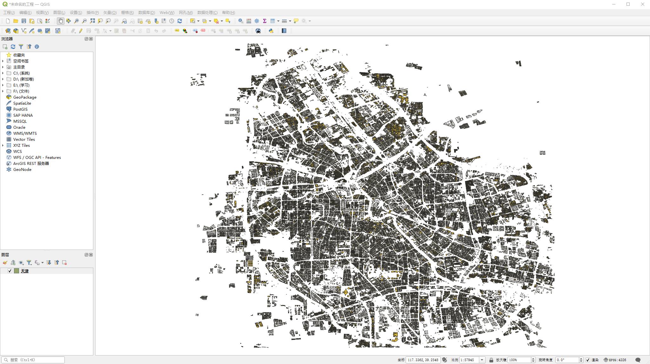Click the 天津 layer color swatch
Viewport: 650px width, 364px height.
click(x=17, y=271)
